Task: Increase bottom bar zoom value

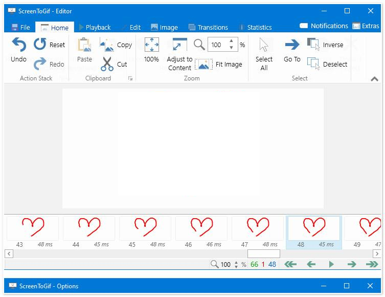Action: pos(236,262)
